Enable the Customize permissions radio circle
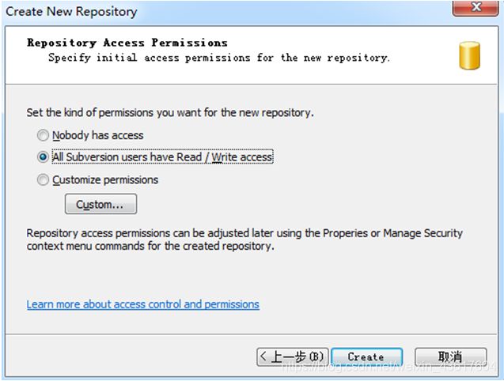Image resolution: width=504 pixels, height=381 pixels. point(43,179)
